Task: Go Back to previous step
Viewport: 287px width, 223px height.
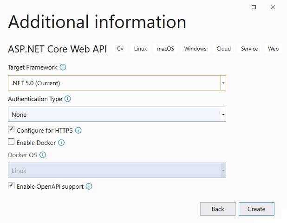Action: pos(218,209)
